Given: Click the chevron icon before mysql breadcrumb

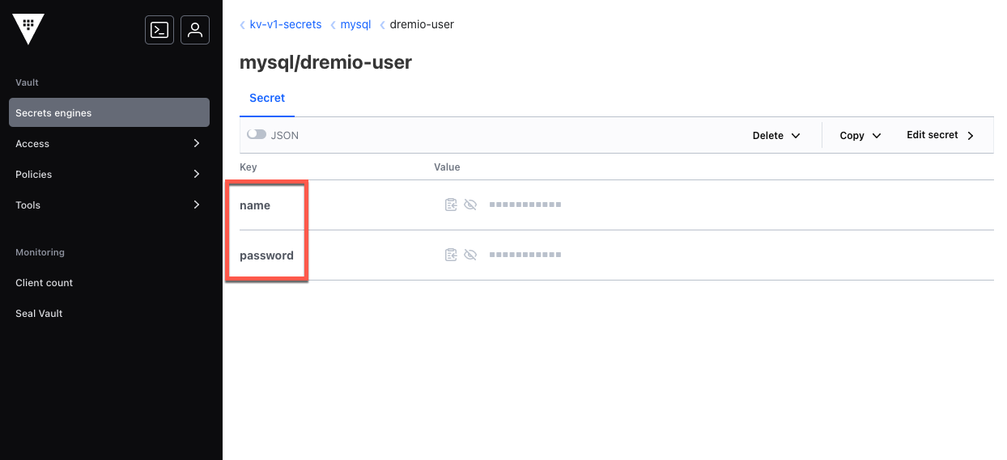Looking at the screenshot, I should point(334,25).
